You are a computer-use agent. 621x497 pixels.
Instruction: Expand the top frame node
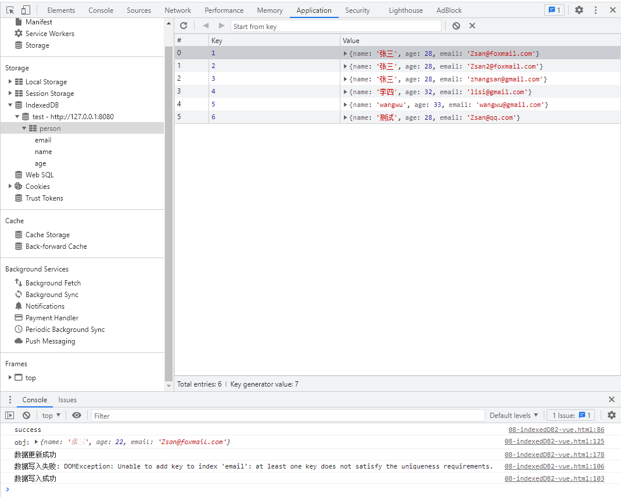click(10, 378)
